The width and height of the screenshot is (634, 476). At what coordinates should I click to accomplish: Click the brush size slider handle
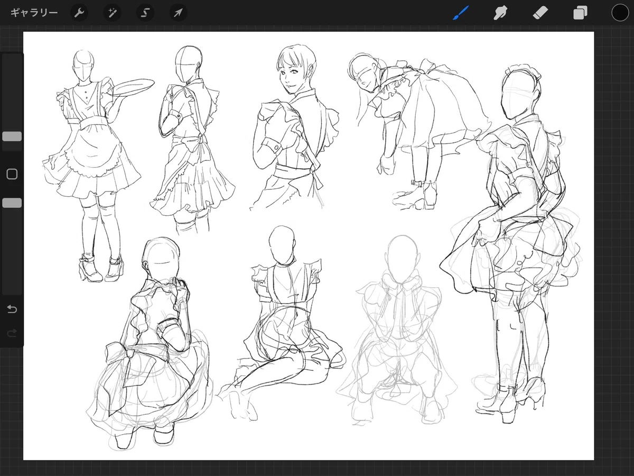12,136
